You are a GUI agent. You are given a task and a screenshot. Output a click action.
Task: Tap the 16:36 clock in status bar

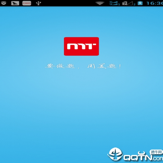(x=154, y=3)
